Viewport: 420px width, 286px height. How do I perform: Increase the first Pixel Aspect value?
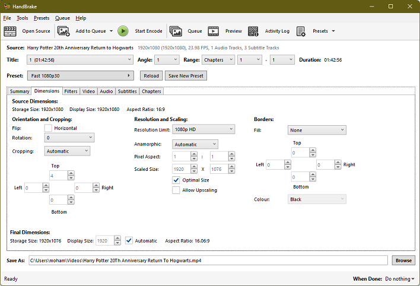[x=194, y=154]
